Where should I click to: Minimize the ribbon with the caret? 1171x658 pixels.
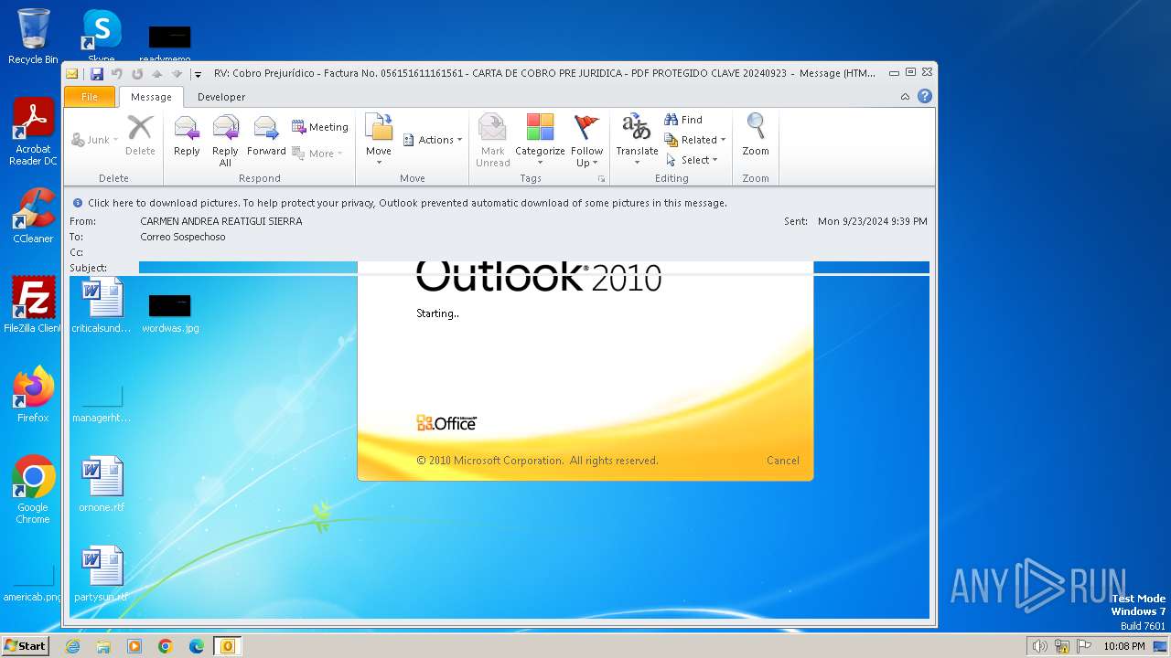point(905,97)
